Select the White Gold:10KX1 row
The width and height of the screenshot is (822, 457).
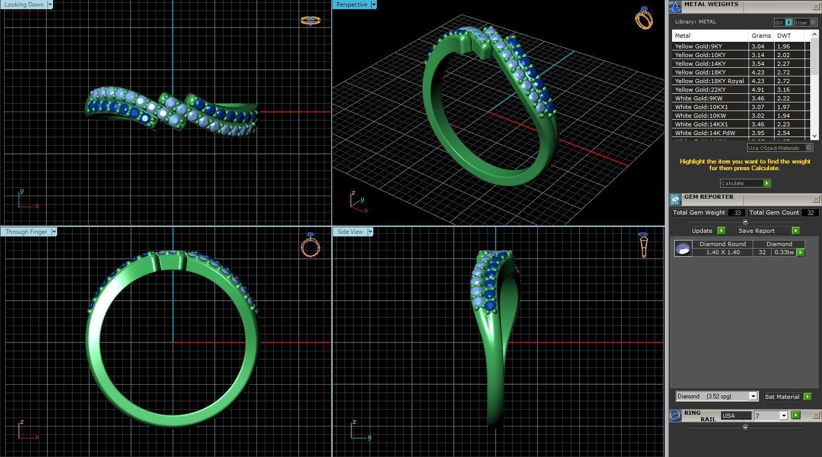(741, 107)
